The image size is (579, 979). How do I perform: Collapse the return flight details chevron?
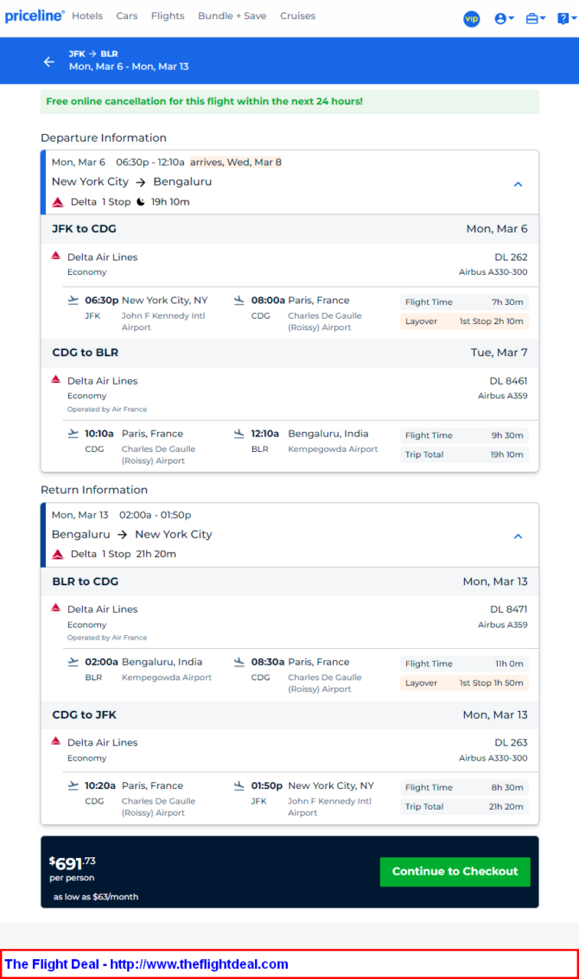(518, 537)
